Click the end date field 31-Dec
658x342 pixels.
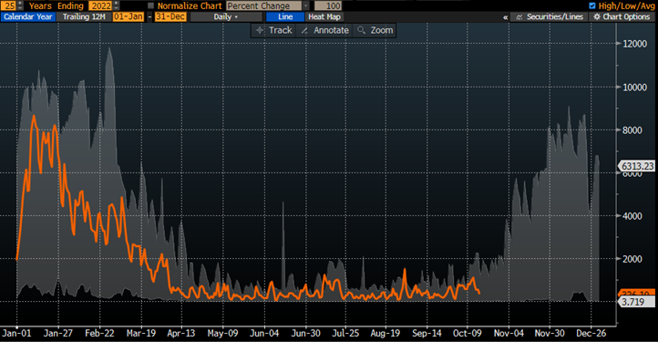pyautogui.click(x=170, y=16)
